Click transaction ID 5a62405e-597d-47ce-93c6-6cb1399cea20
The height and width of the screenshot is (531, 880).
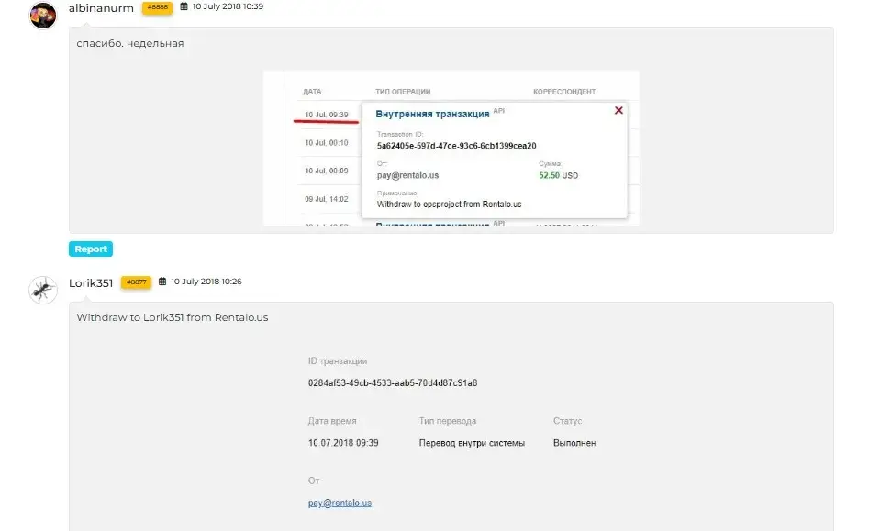coord(456,146)
